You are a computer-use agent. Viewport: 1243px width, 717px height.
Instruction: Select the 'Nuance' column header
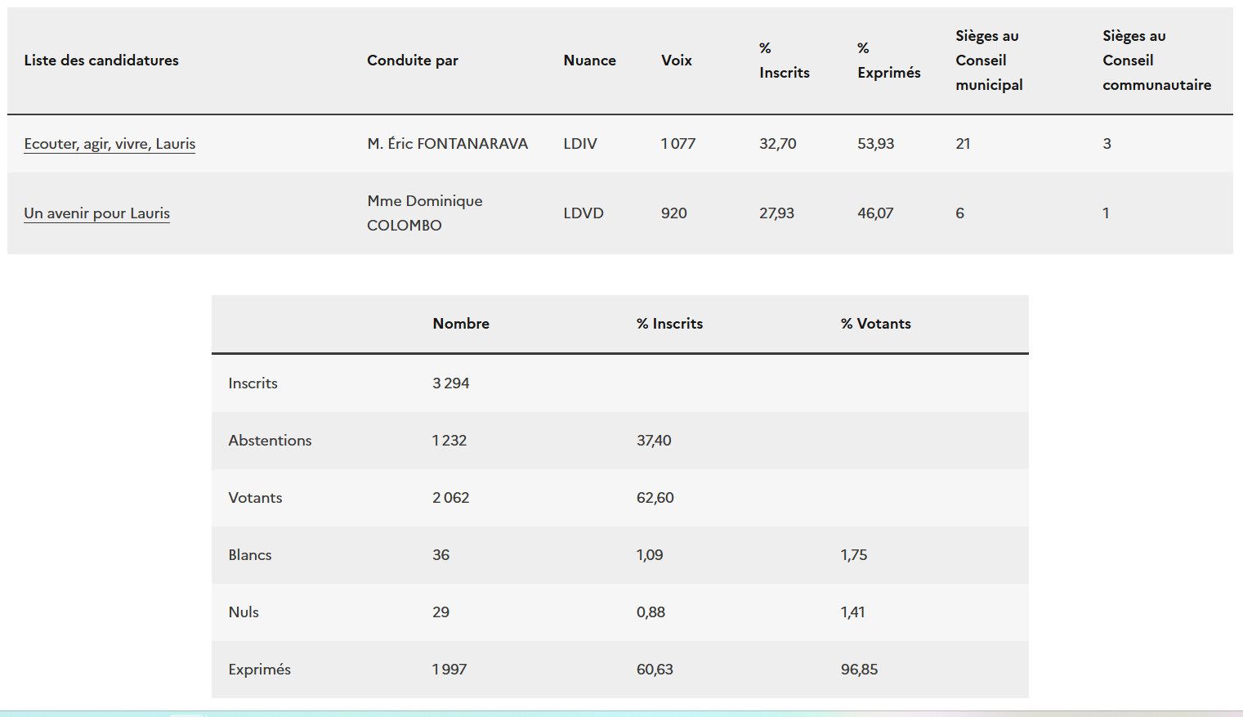(589, 60)
